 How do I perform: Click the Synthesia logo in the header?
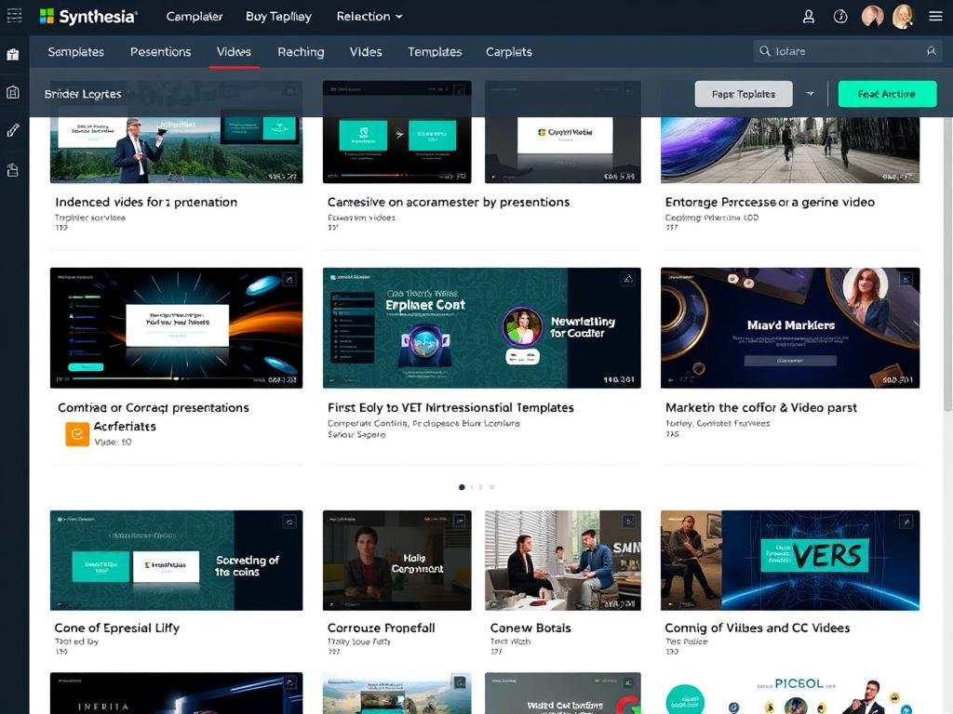[x=88, y=17]
